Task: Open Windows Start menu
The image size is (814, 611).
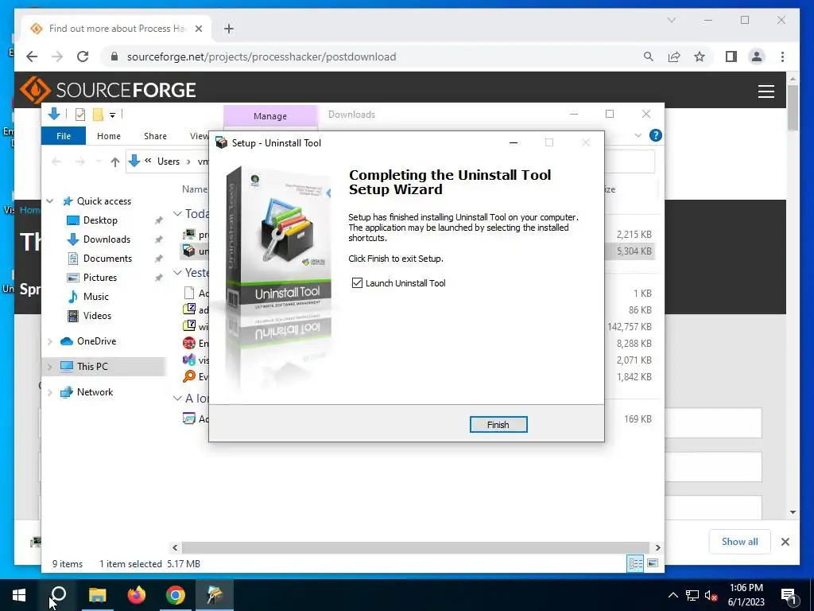Action: [19, 595]
